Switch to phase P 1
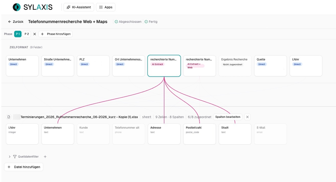Screen dimensions: 336x182 18,34
